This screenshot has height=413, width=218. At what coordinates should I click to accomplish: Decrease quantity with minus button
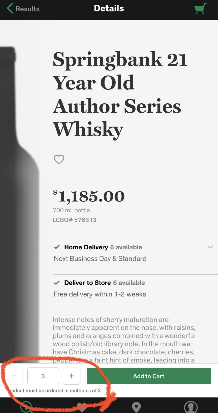coord(15,376)
